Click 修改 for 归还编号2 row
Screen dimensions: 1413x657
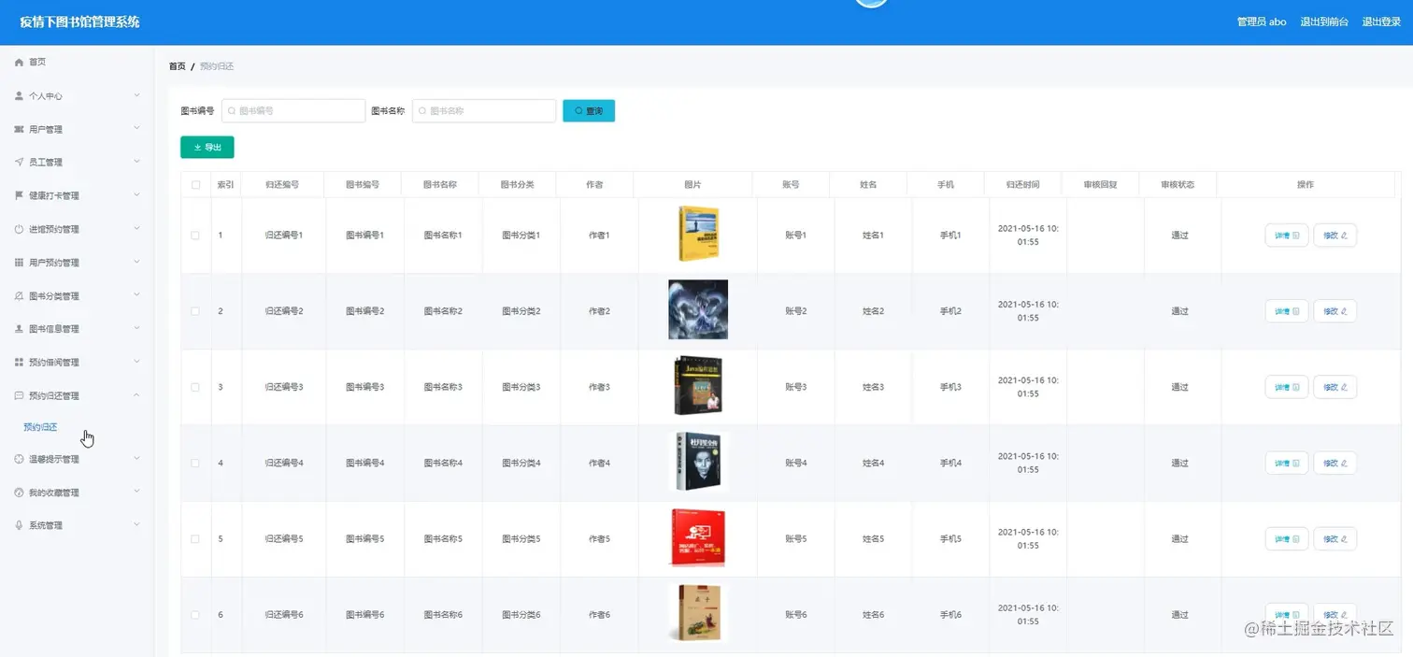tap(1334, 311)
